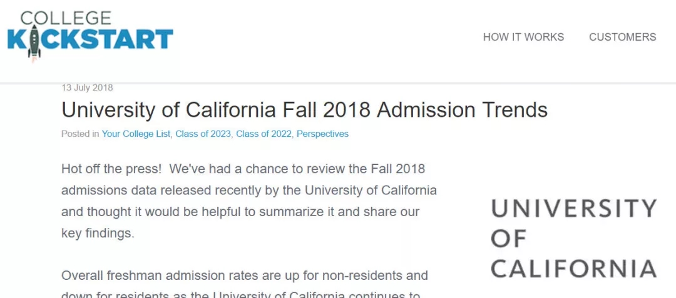Click the CALIFORNIA word in the UC logo image

(x=574, y=269)
